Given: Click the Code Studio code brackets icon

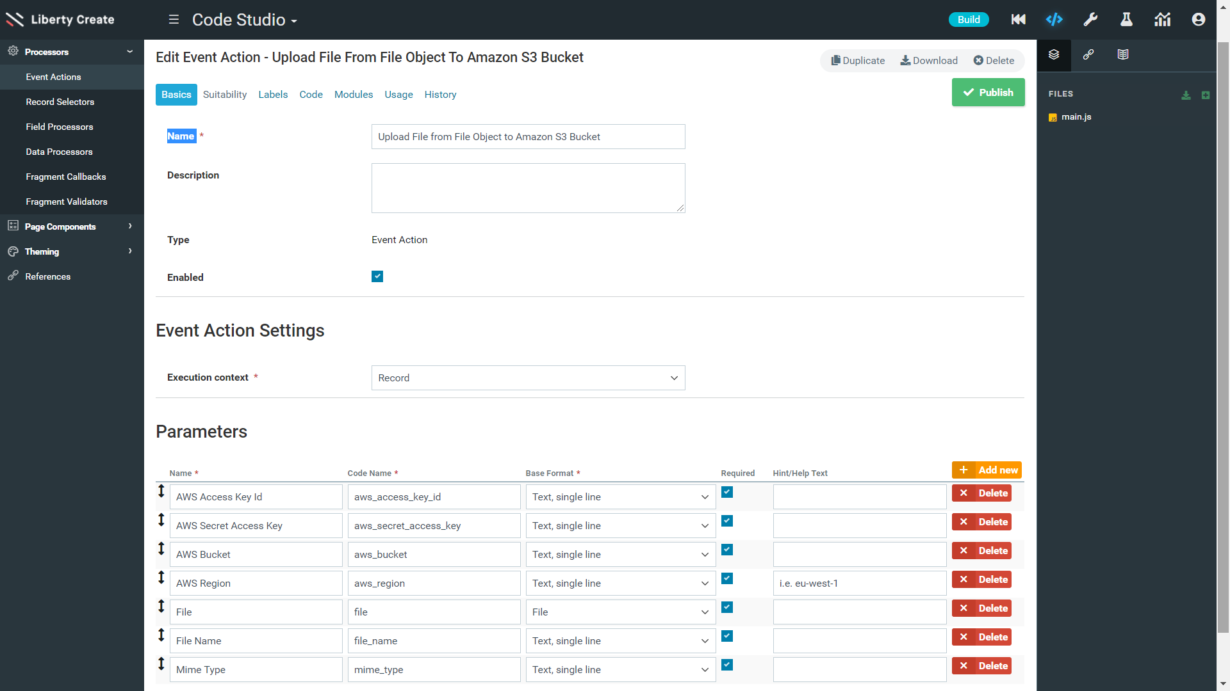Looking at the screenshot, I should (1054, 19).
